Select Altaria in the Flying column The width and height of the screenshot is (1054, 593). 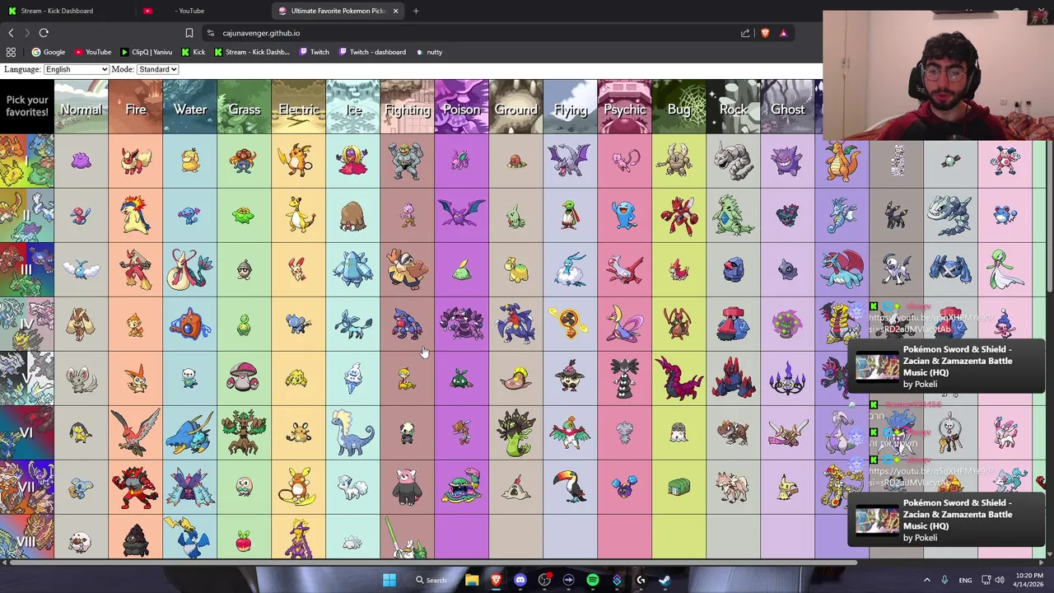coord(571,270)
